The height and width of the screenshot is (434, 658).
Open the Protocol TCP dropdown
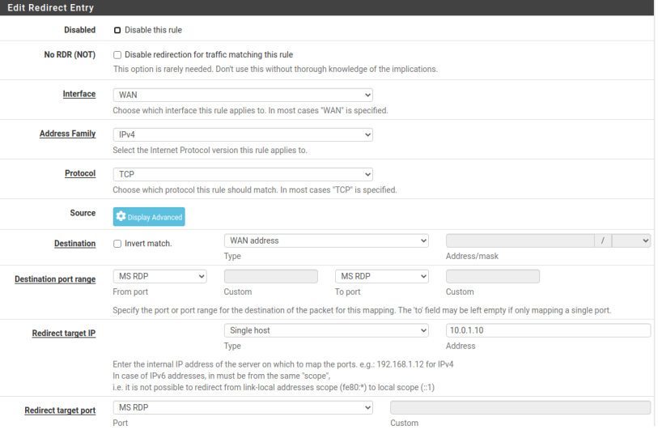click(243, 174)
